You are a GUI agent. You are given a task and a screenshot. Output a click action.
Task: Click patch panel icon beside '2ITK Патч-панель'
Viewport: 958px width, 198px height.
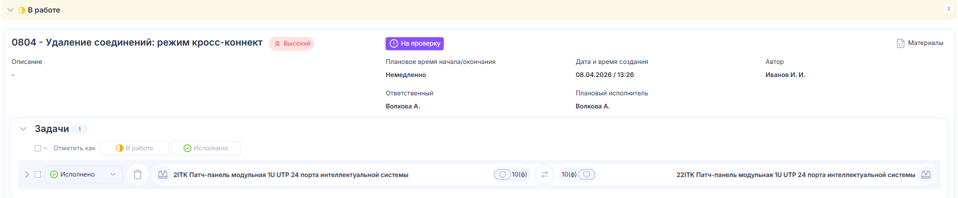click(x=163, y=174)
